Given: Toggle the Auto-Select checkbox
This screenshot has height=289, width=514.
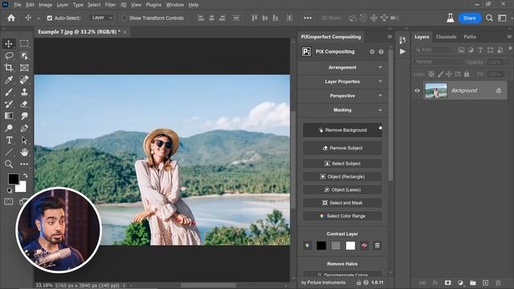Looking at the screenshot, I should coord(50,18).
